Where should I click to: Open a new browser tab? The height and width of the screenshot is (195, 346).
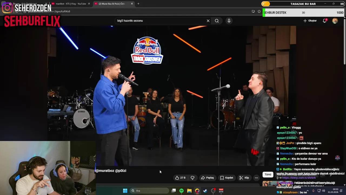[x=138, y=4]
